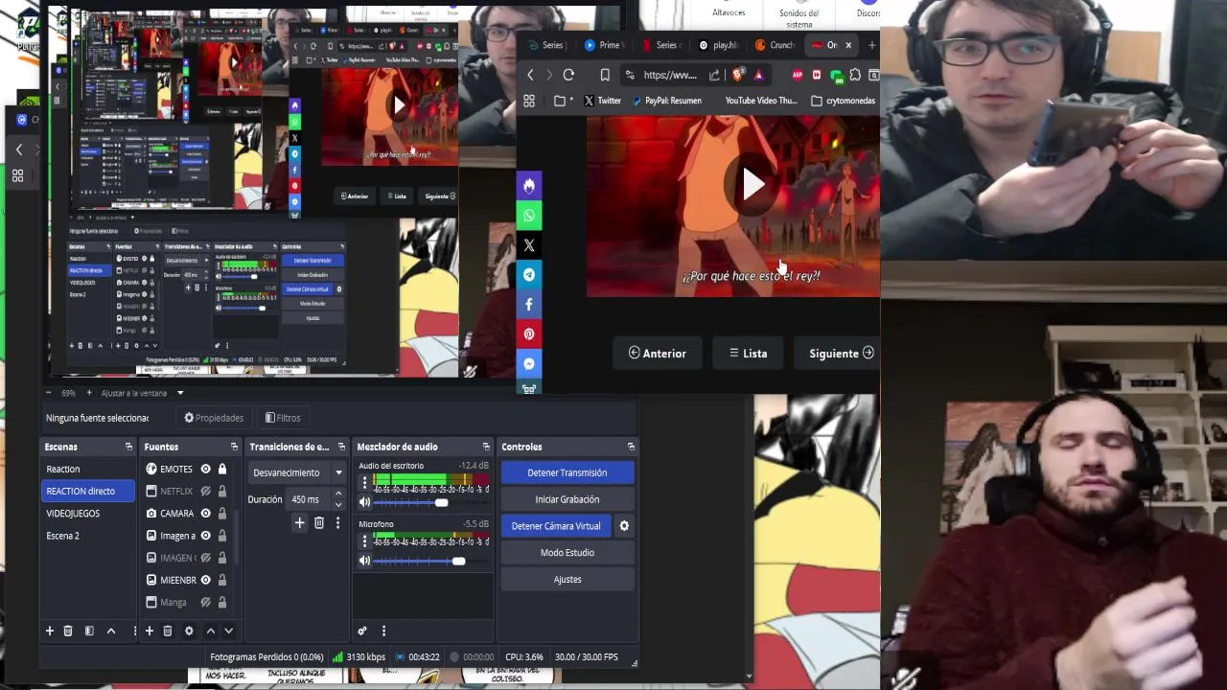
Task: Pop out the Mezclador de audio dock
Action: [x=486, y=447]
